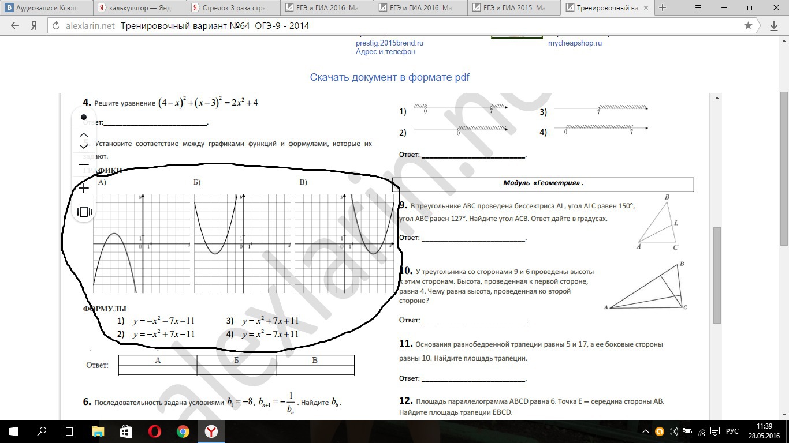Screen dimensions: 789x443
Task: Launch Google Chrome from the taskbar
Action: (x=183, y=431)
